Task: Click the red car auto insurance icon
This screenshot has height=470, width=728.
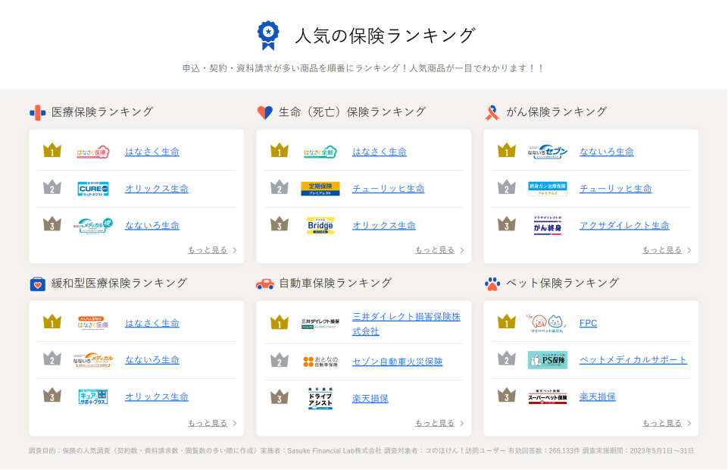Action: (x=264, y=284)
